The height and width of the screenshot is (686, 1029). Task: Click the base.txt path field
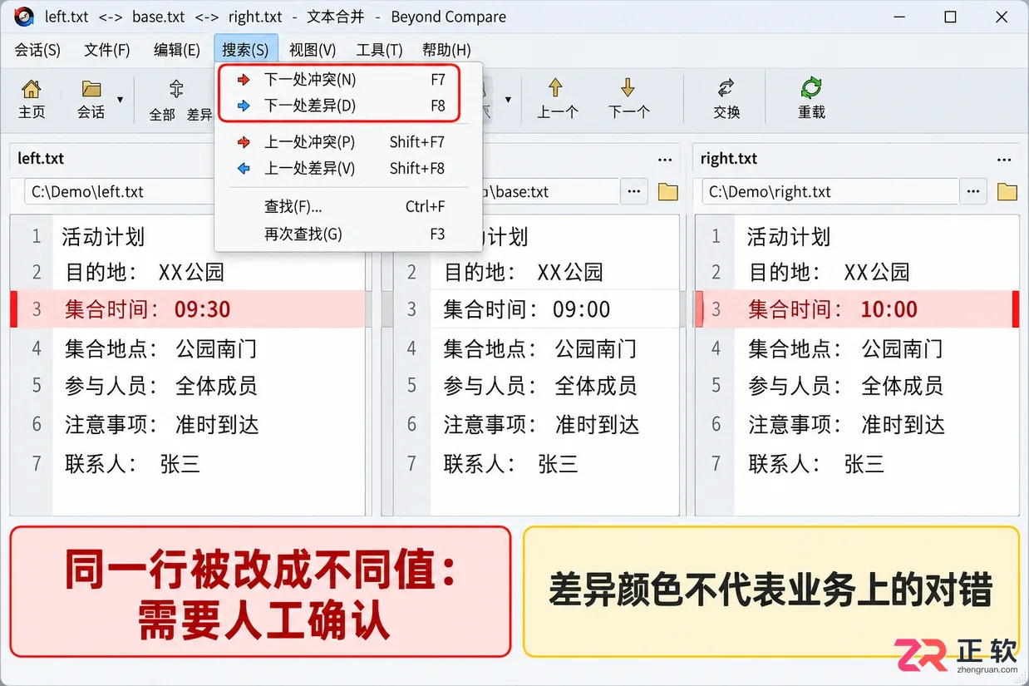click(550, 191)
